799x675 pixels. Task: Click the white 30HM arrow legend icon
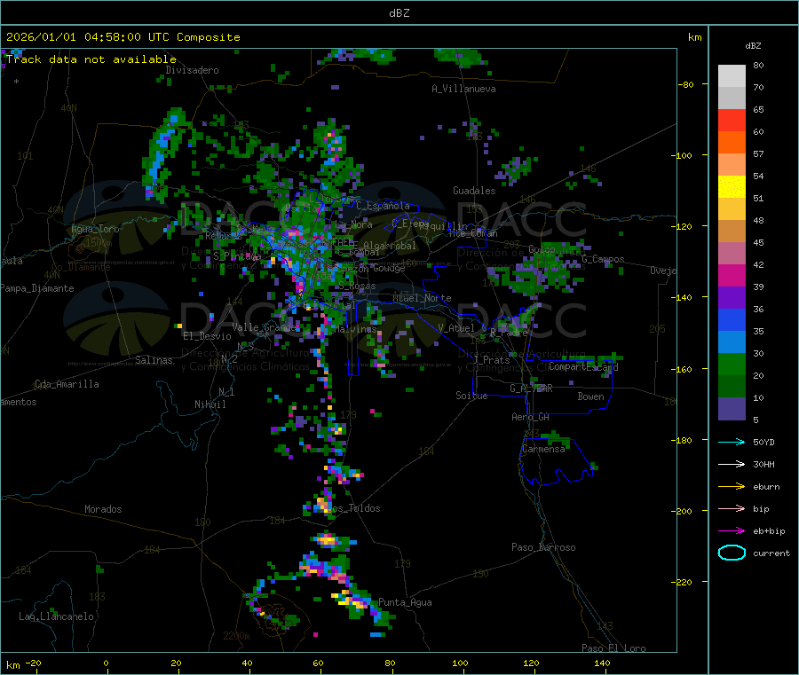coord(732,464)
